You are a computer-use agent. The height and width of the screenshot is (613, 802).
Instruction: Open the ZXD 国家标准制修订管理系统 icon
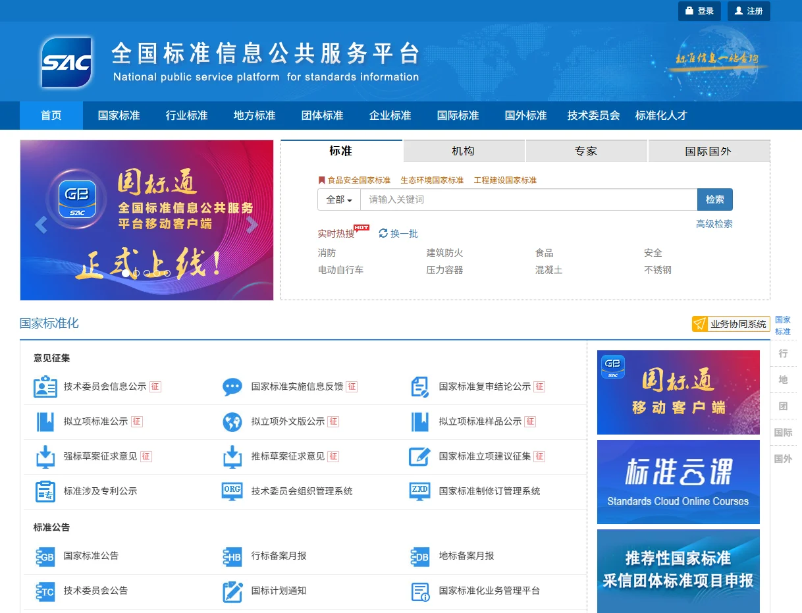point(419,491)
